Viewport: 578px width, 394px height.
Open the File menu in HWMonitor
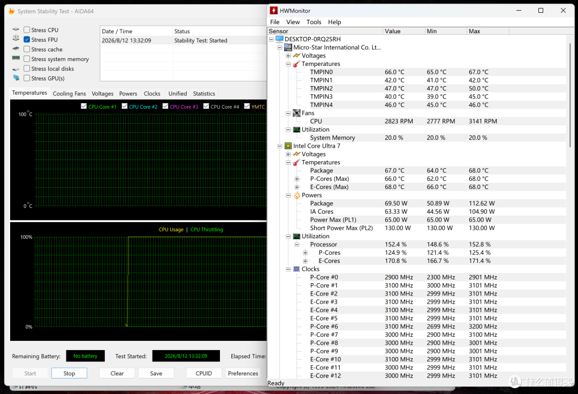(275, 22)
